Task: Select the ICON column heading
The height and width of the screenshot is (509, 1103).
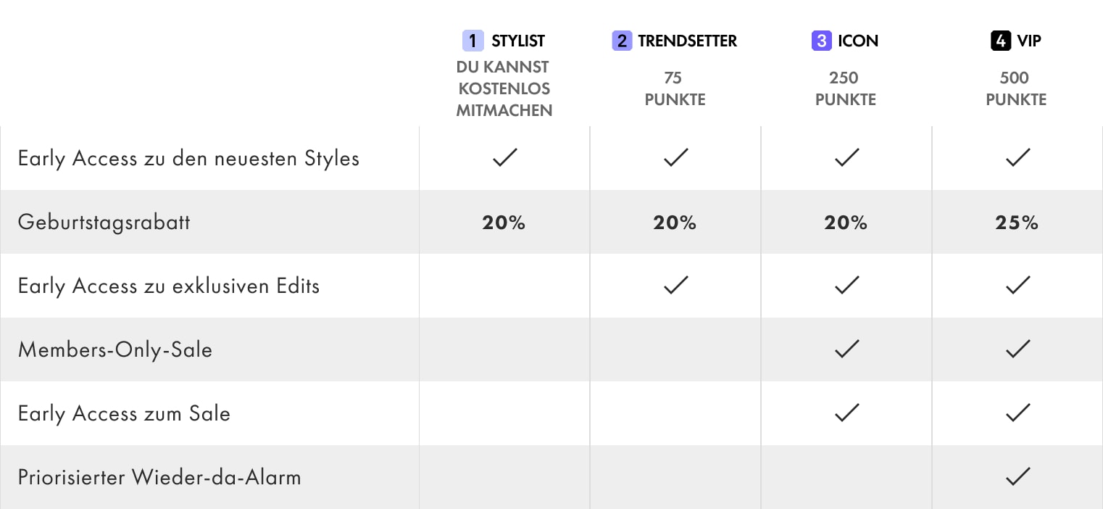Action: pos(858,41)
